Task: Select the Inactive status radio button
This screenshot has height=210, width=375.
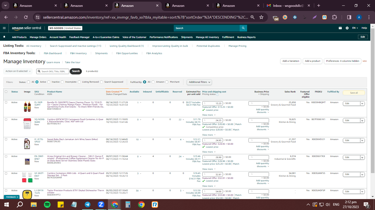Action: [49, 82]
